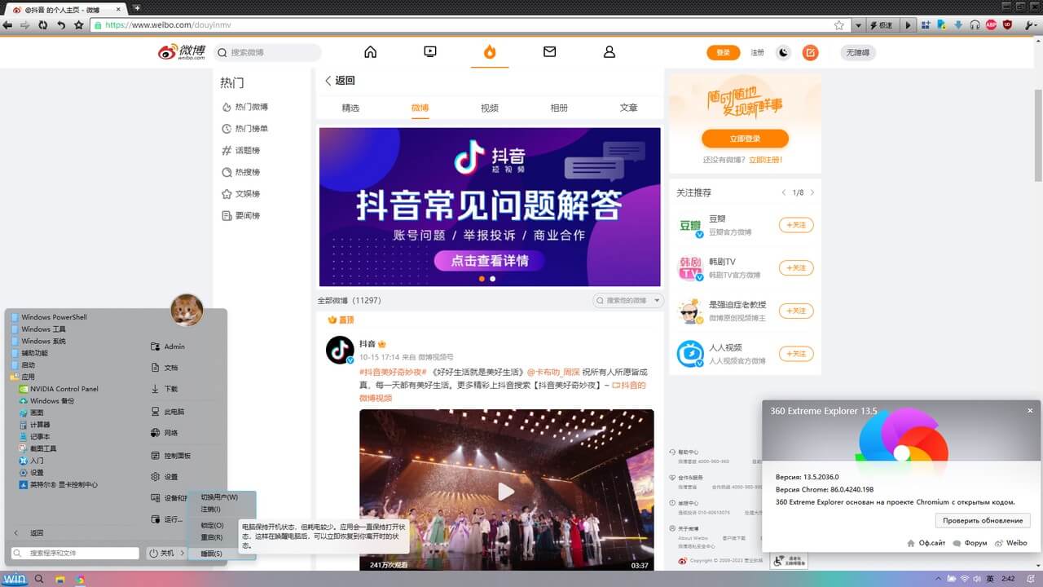Click the extensions grid plus icon
1043x587 pixels.
click(926, 25)
